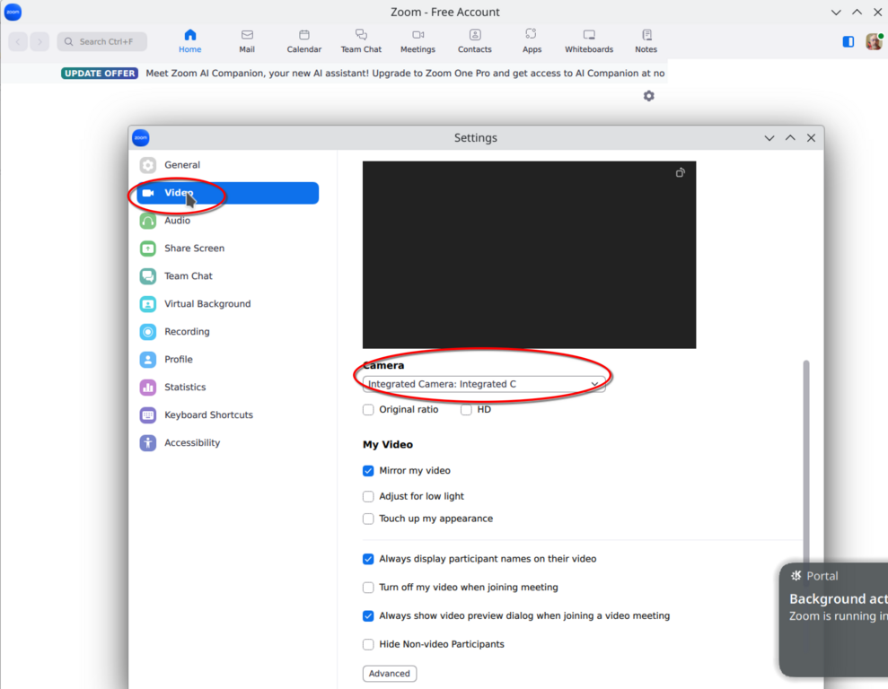Go back with the left arrow button
The width and height of the screenshot is (888, 689).
(x=18, y=41)
